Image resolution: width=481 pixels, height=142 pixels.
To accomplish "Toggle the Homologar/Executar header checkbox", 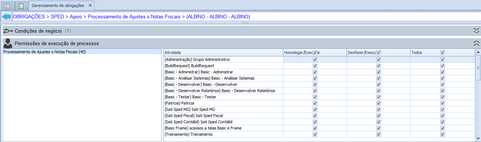I will tap(315, 52).
